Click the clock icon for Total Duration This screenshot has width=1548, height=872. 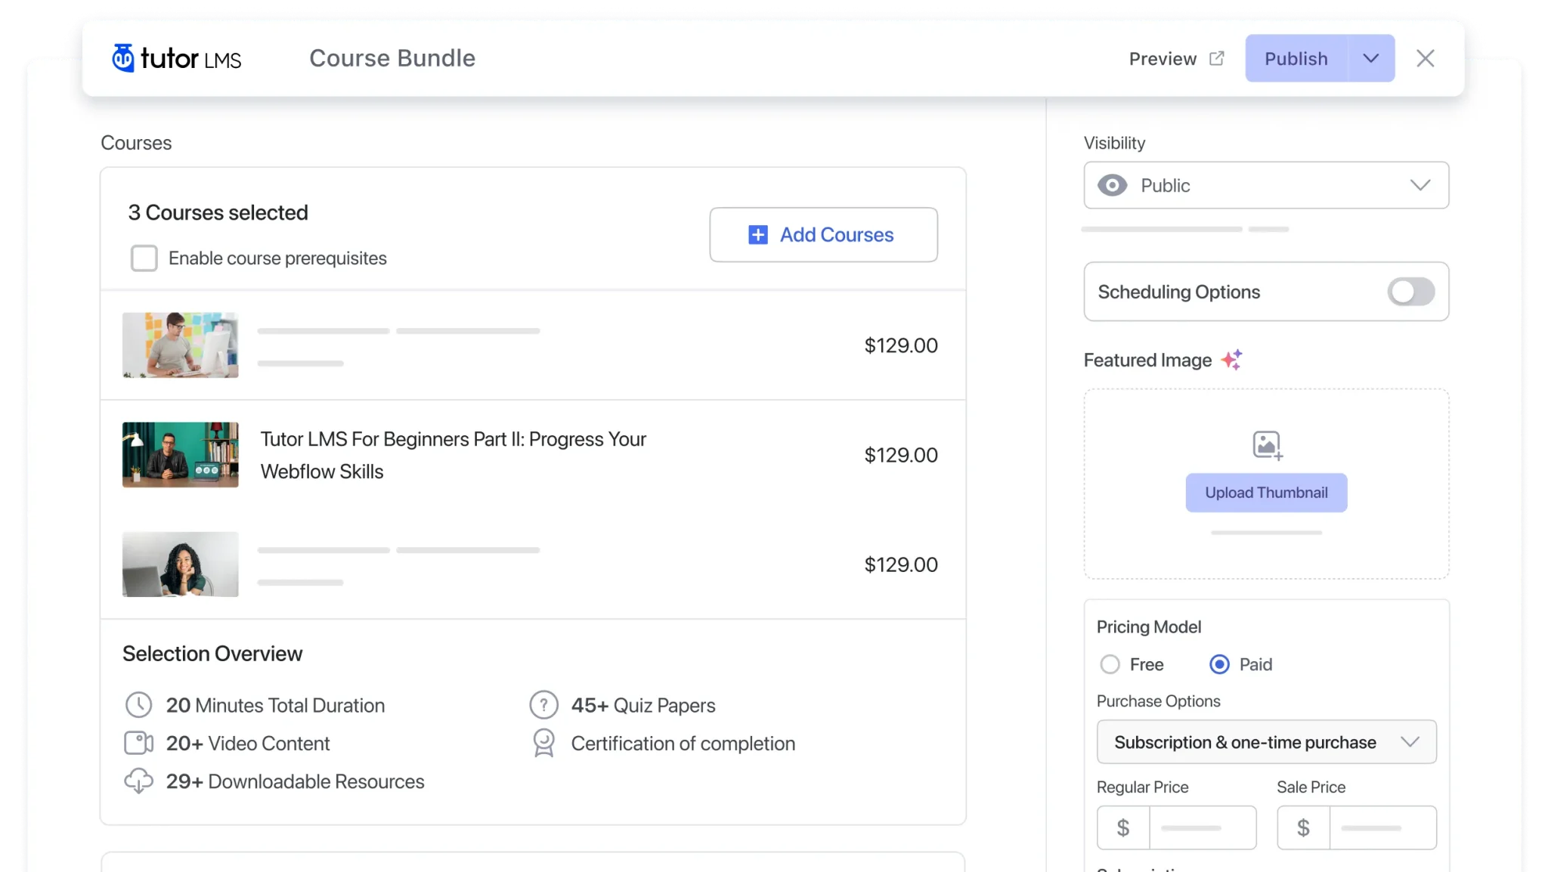[138, 705]
